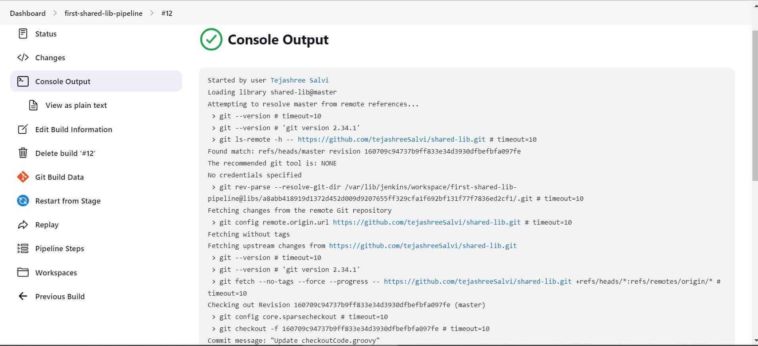Expand the chevron after the Dashboard breadcrumb
This screenshot has width=758, height=346.
55,13
